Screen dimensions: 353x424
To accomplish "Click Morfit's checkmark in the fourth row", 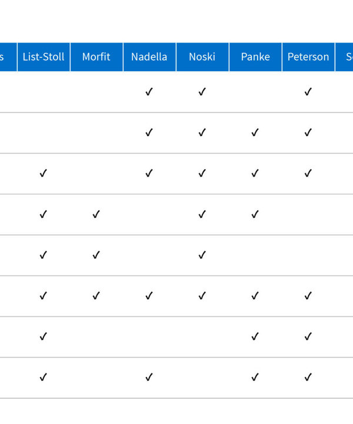I will [x=96, y=214].
